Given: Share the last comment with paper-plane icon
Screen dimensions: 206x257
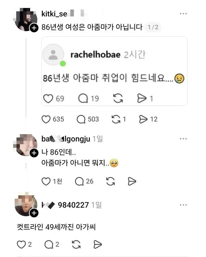Looking at the screenshot, I should [x=98, y=245].
